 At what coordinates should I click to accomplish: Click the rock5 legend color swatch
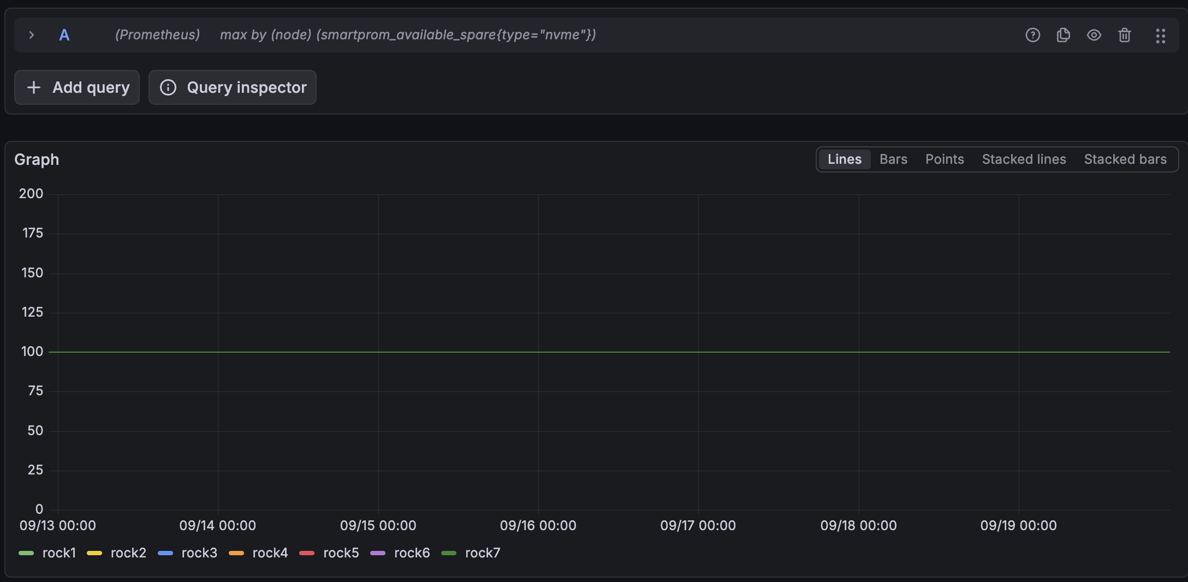[307, 553]
